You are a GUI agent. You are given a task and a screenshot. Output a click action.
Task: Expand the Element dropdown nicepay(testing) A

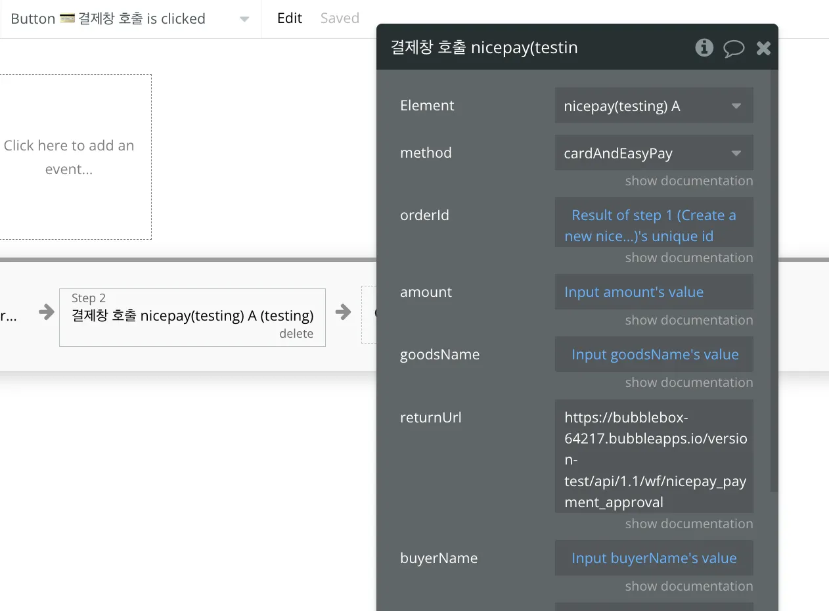coord(654,106)
